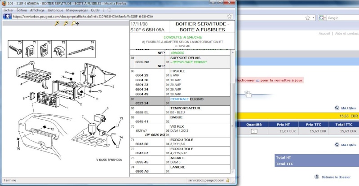Image resolution: width=359 pixels, height=186 pixels.
Task: Click padlock security icon in status bar
Action: point(228,180)
